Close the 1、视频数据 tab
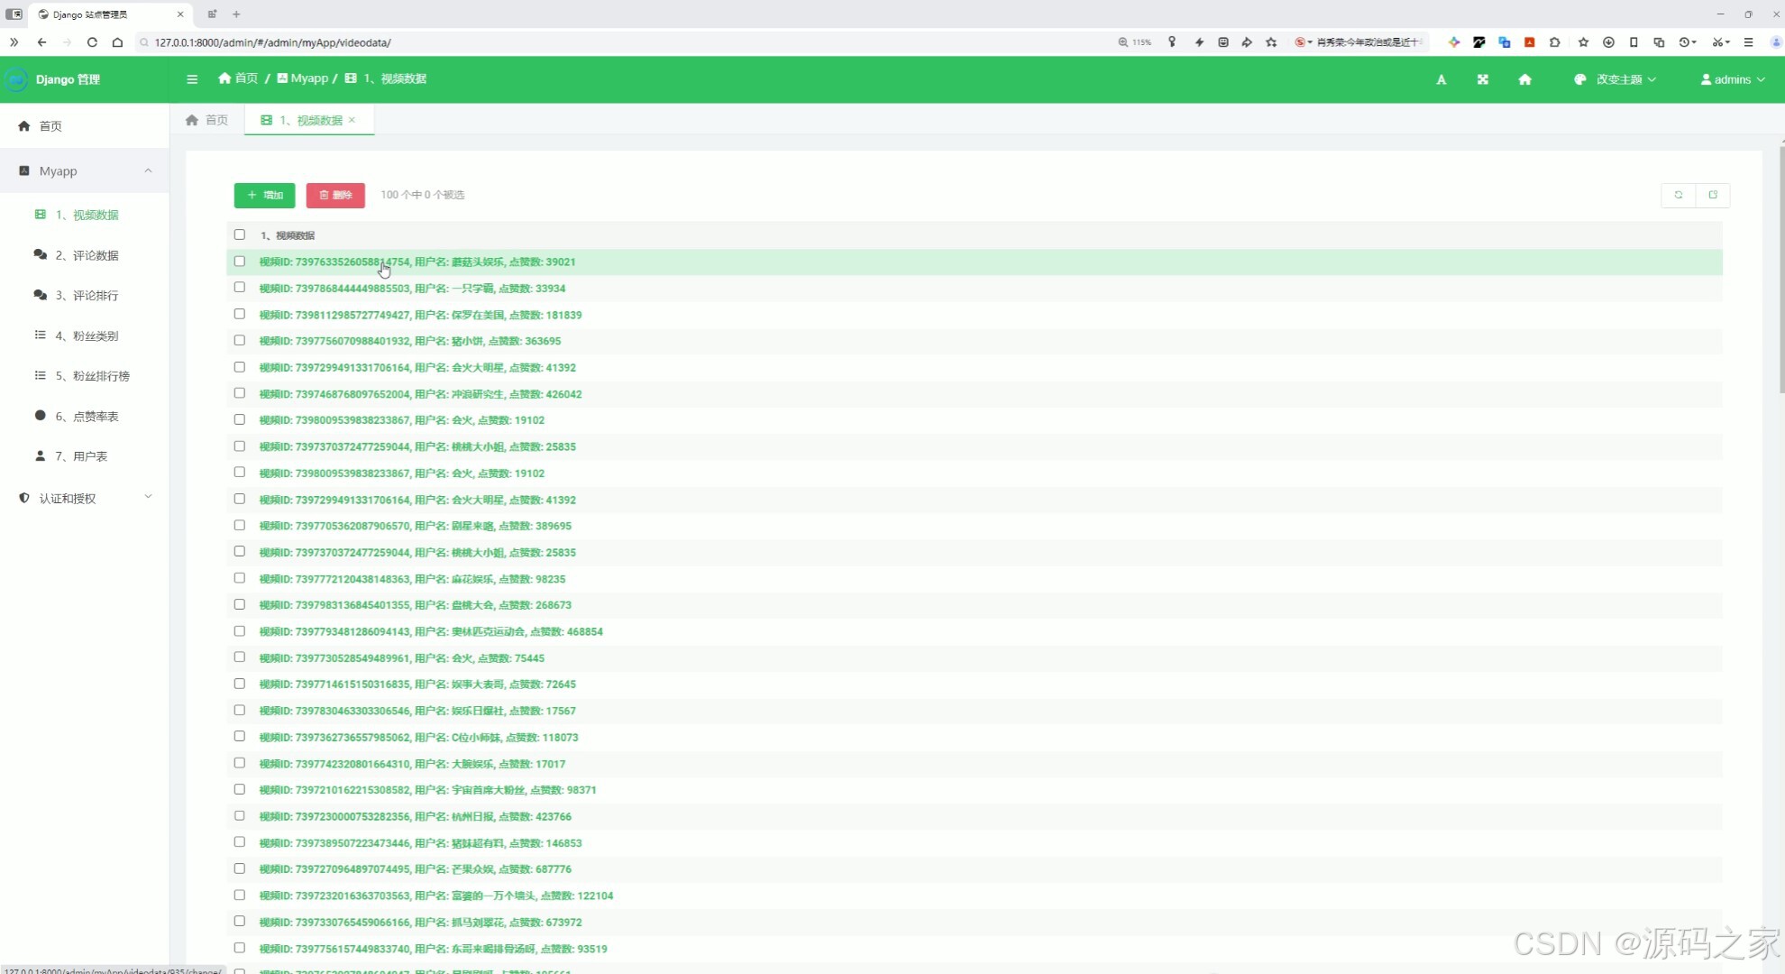The height and width of the screenshot is (974, 1785). [352, 120]
